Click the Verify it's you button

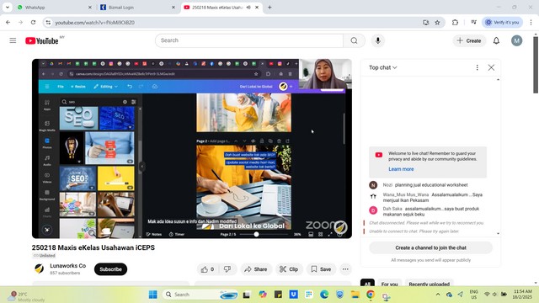tap(502, 23)
